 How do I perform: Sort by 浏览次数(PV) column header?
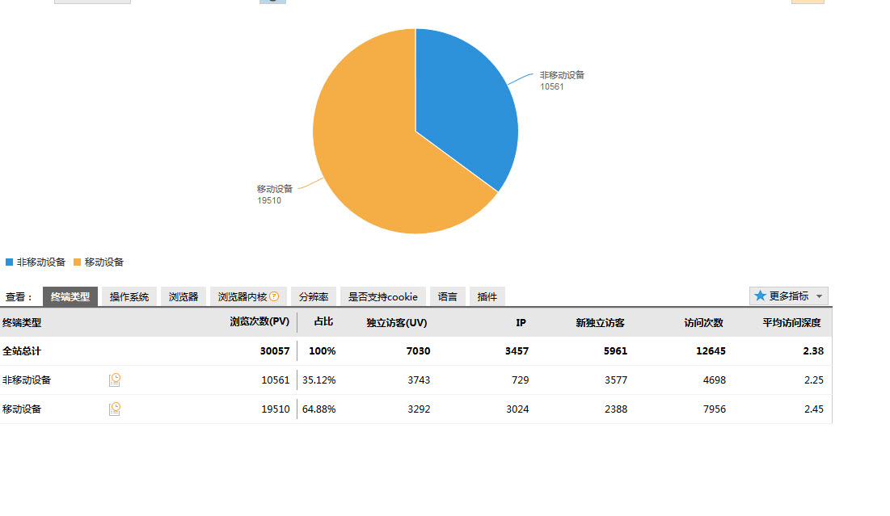pos(259,322)
